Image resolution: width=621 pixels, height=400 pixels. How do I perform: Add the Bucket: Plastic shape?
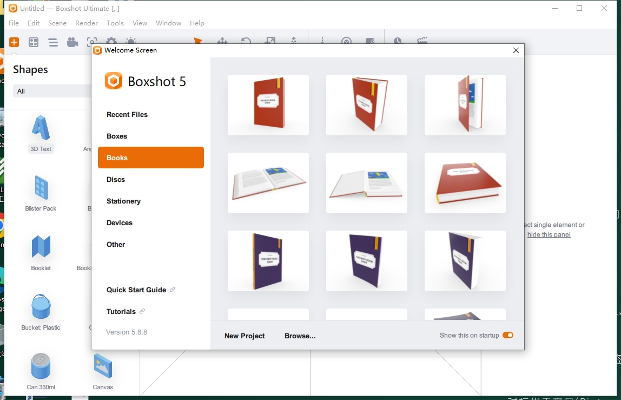(x=41, y=312)
